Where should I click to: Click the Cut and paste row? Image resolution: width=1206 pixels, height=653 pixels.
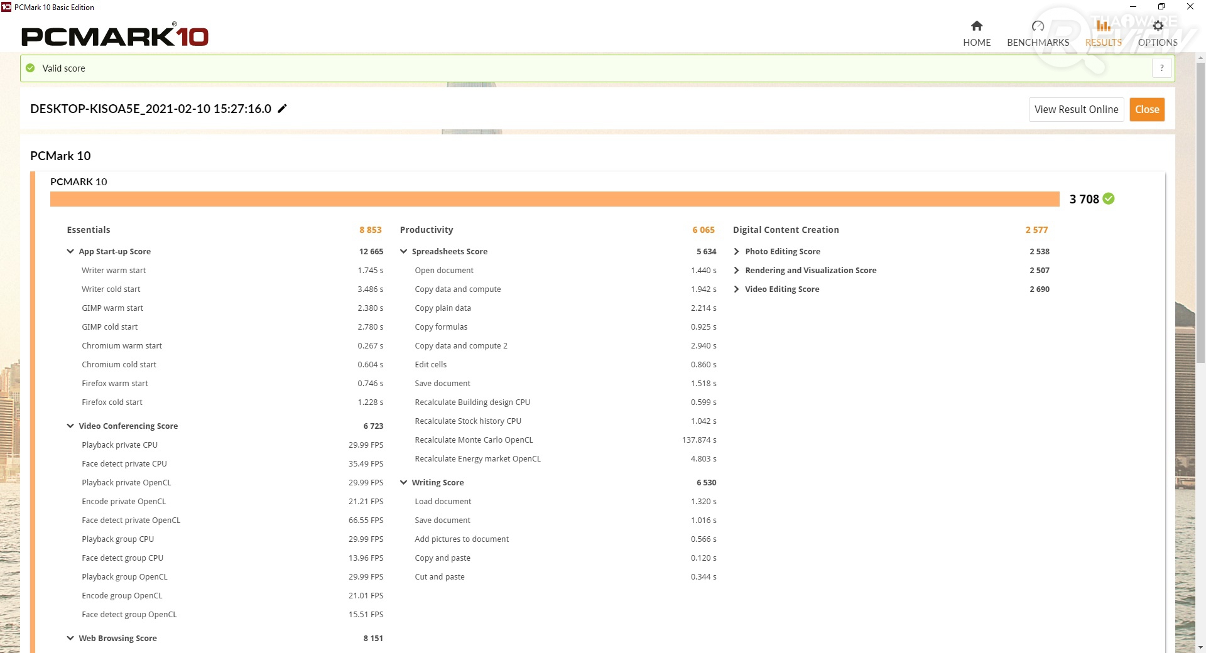565,576
